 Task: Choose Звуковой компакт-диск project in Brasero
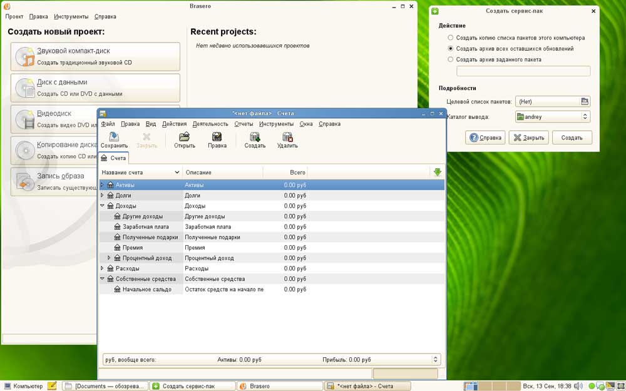pos(95,56)
